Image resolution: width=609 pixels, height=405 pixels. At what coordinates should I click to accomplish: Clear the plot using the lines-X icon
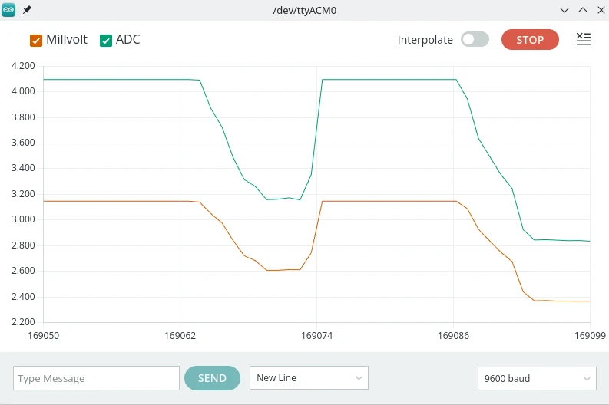pos(584,40)
